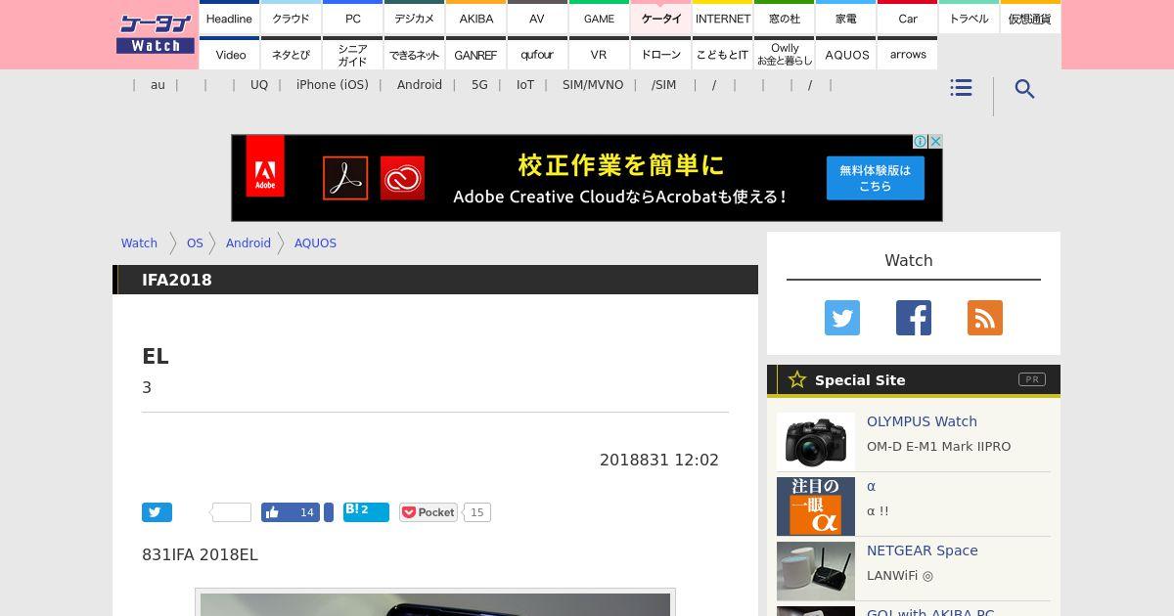
Task: Open the こどもとIT tab
Action: 722,55
